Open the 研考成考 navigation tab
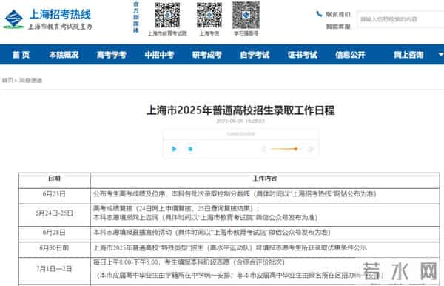 [207, 55]
